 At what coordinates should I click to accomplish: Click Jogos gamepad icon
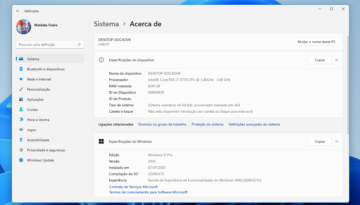21,130
